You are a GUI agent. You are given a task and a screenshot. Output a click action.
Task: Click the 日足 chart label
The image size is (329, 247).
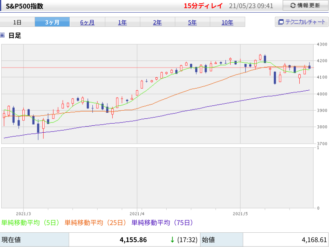(15, 35)
